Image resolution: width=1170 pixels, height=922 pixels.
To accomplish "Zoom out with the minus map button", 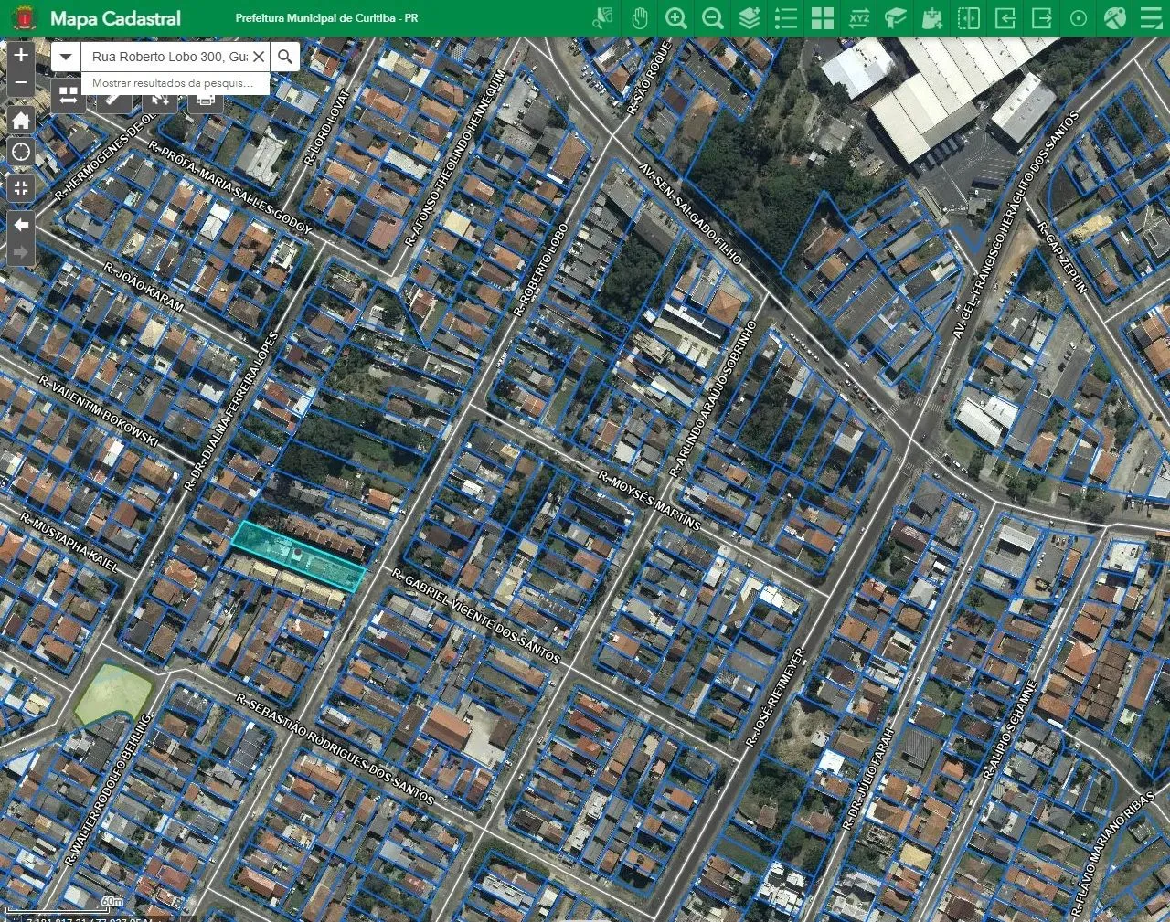I will 21,84.
